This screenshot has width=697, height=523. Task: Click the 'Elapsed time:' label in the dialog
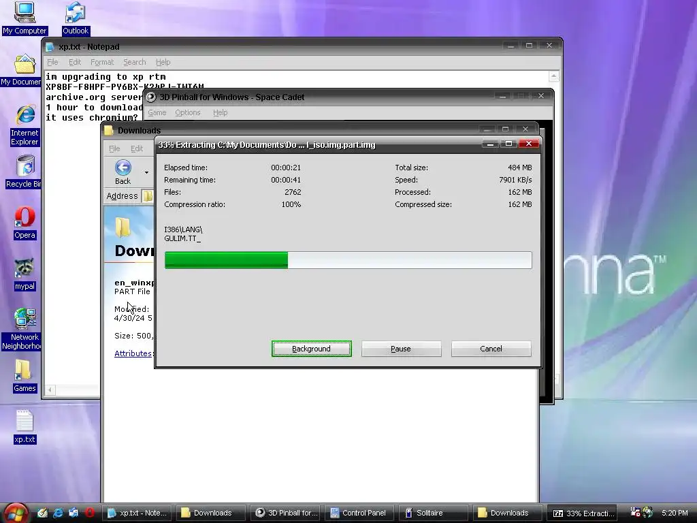coord(186,168)
